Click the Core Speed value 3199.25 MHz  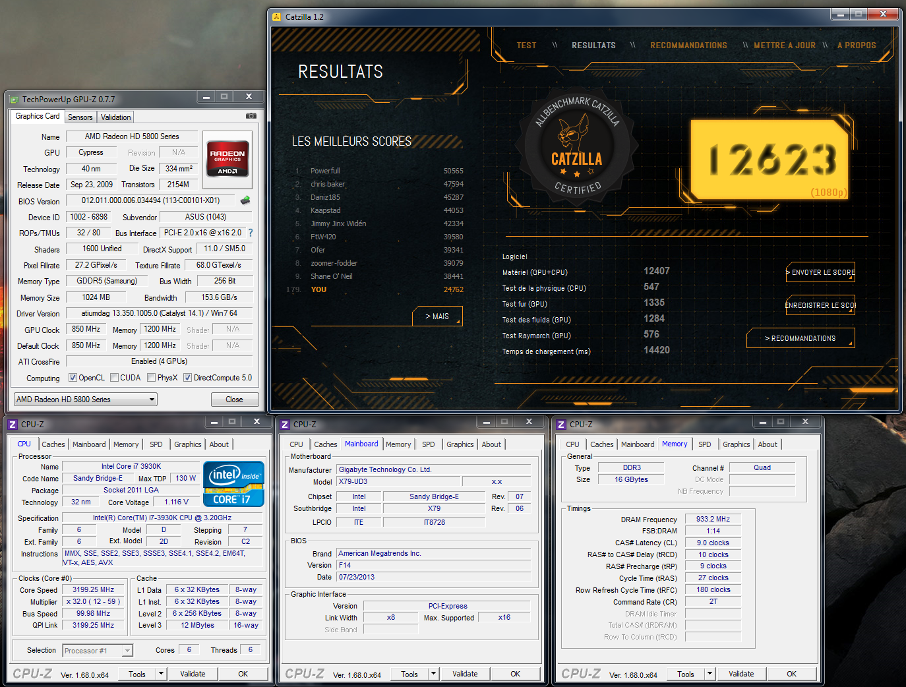tap(93, 589)
